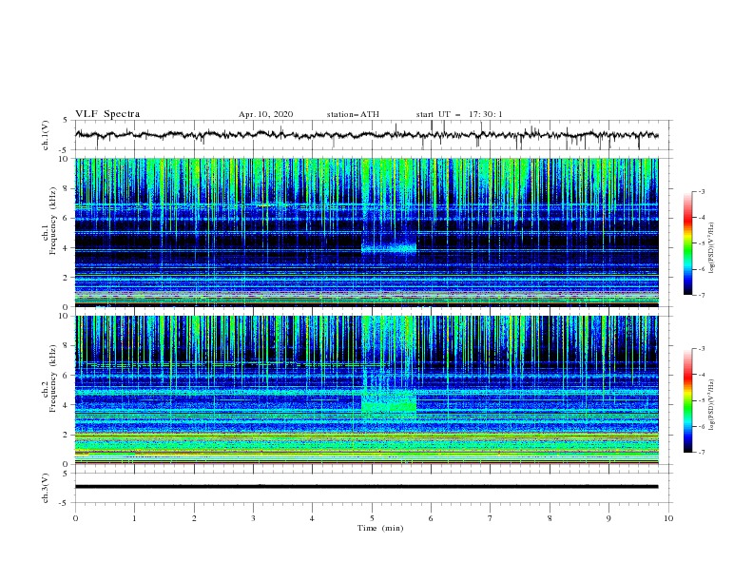
Task: Click the "-6" tick on ch.1 colorbar
Action: pyautogui.click(x=701, y=269)
